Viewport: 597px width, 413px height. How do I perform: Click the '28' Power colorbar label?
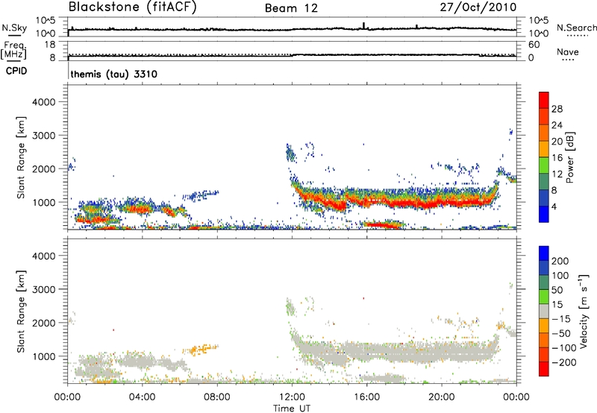(x=557, y=109)
